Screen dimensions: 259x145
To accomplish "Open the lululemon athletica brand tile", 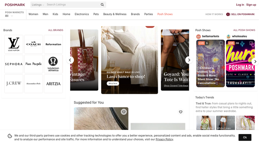I will (x=53, y=64).
